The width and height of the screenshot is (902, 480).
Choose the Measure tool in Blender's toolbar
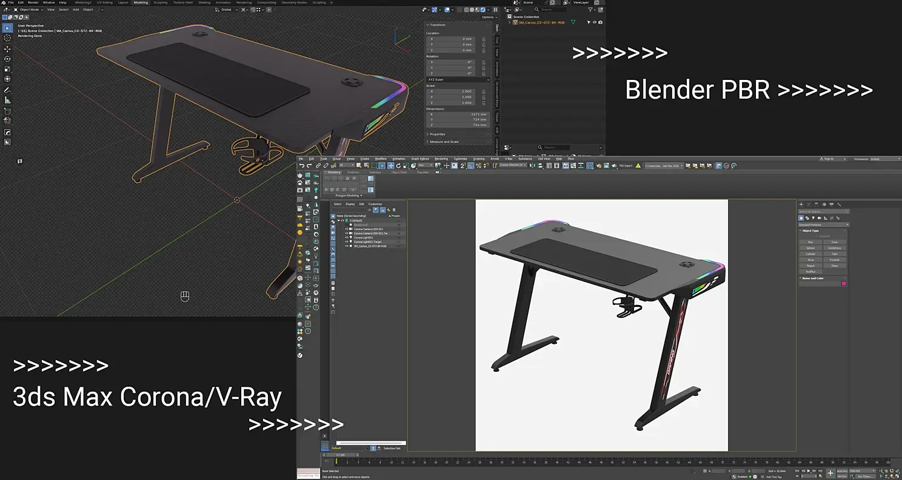tap(7, 100)
